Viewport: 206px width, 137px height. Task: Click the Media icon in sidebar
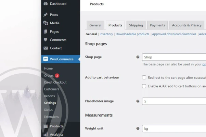pyautogui.click(x=46, y=23)
